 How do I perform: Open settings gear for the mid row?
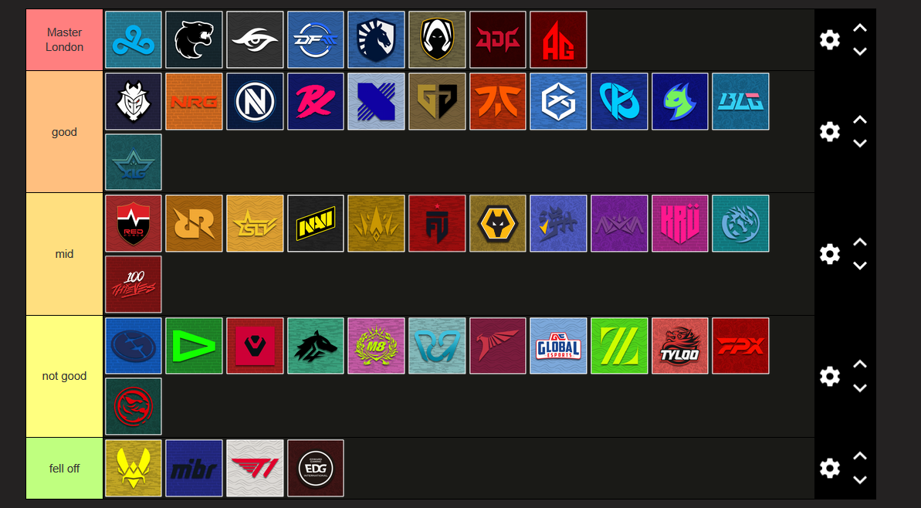pos(829,254)
